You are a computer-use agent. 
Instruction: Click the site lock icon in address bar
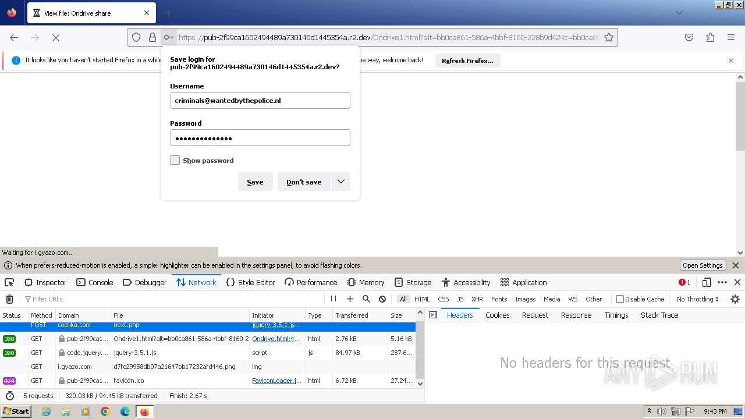pos(152,37)
